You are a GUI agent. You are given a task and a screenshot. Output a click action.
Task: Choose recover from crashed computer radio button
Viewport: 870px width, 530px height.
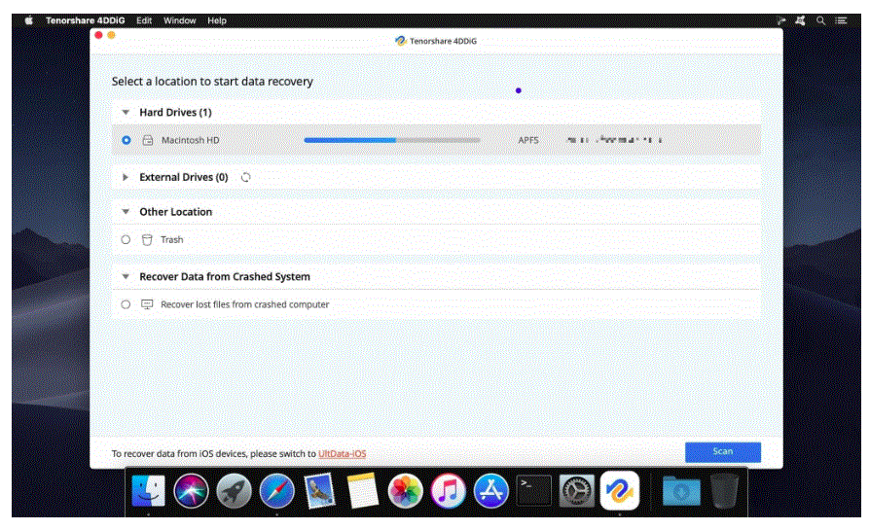[x=126, y=304]
